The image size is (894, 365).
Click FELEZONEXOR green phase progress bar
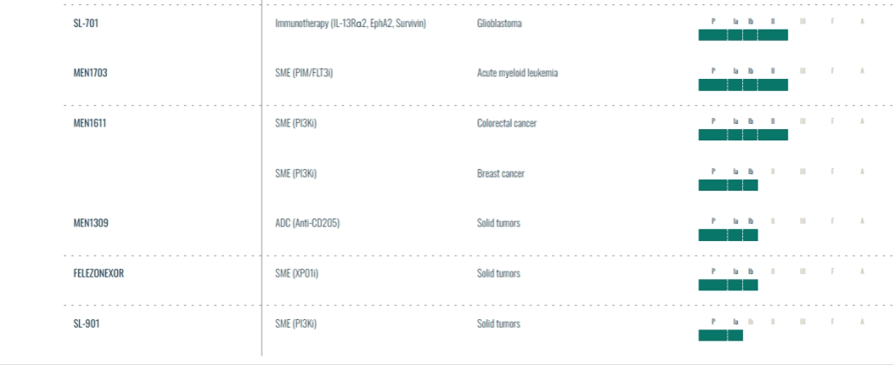pos(728,285)
